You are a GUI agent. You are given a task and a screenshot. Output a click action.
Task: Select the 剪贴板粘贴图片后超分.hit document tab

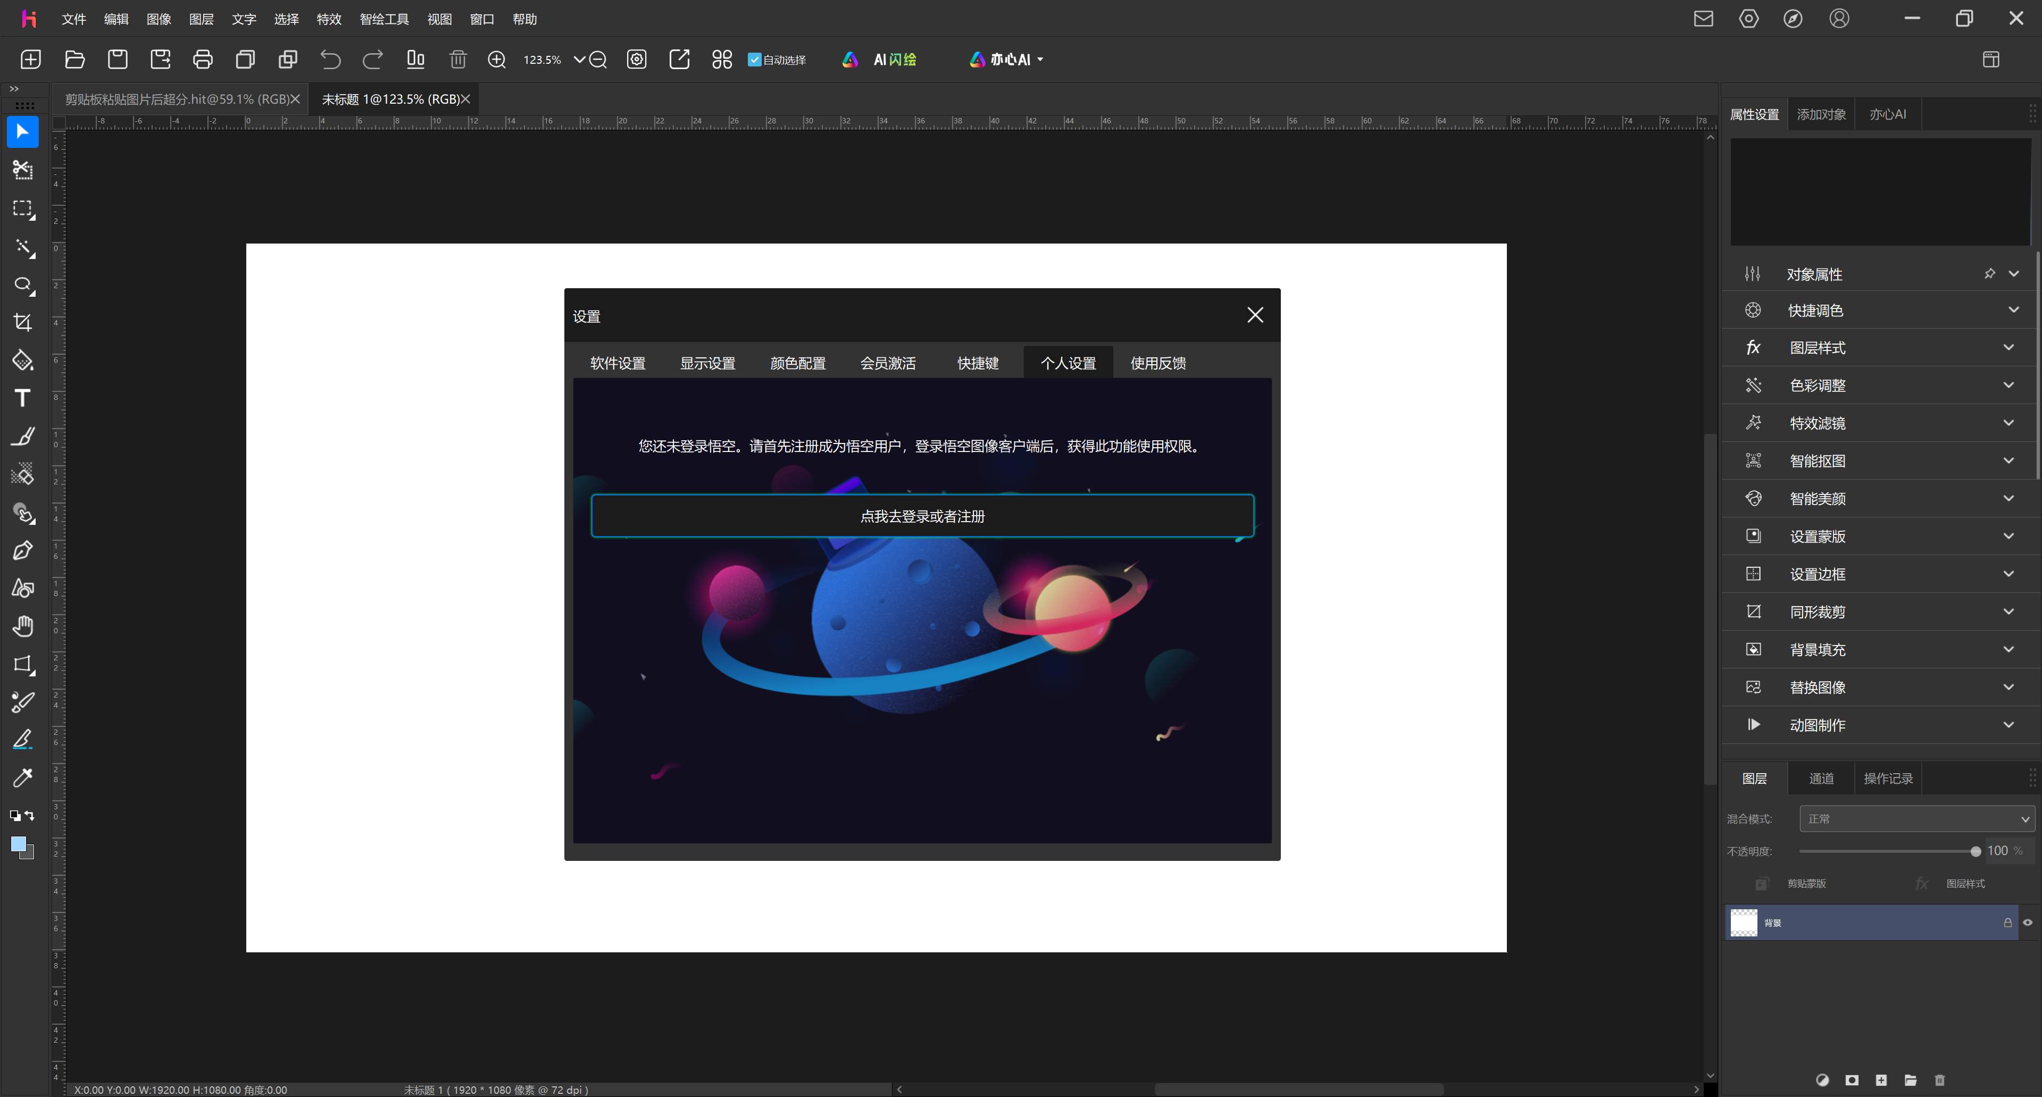[177, 99]
